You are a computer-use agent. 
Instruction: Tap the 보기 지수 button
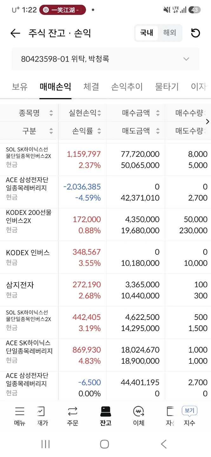point(189,416)
